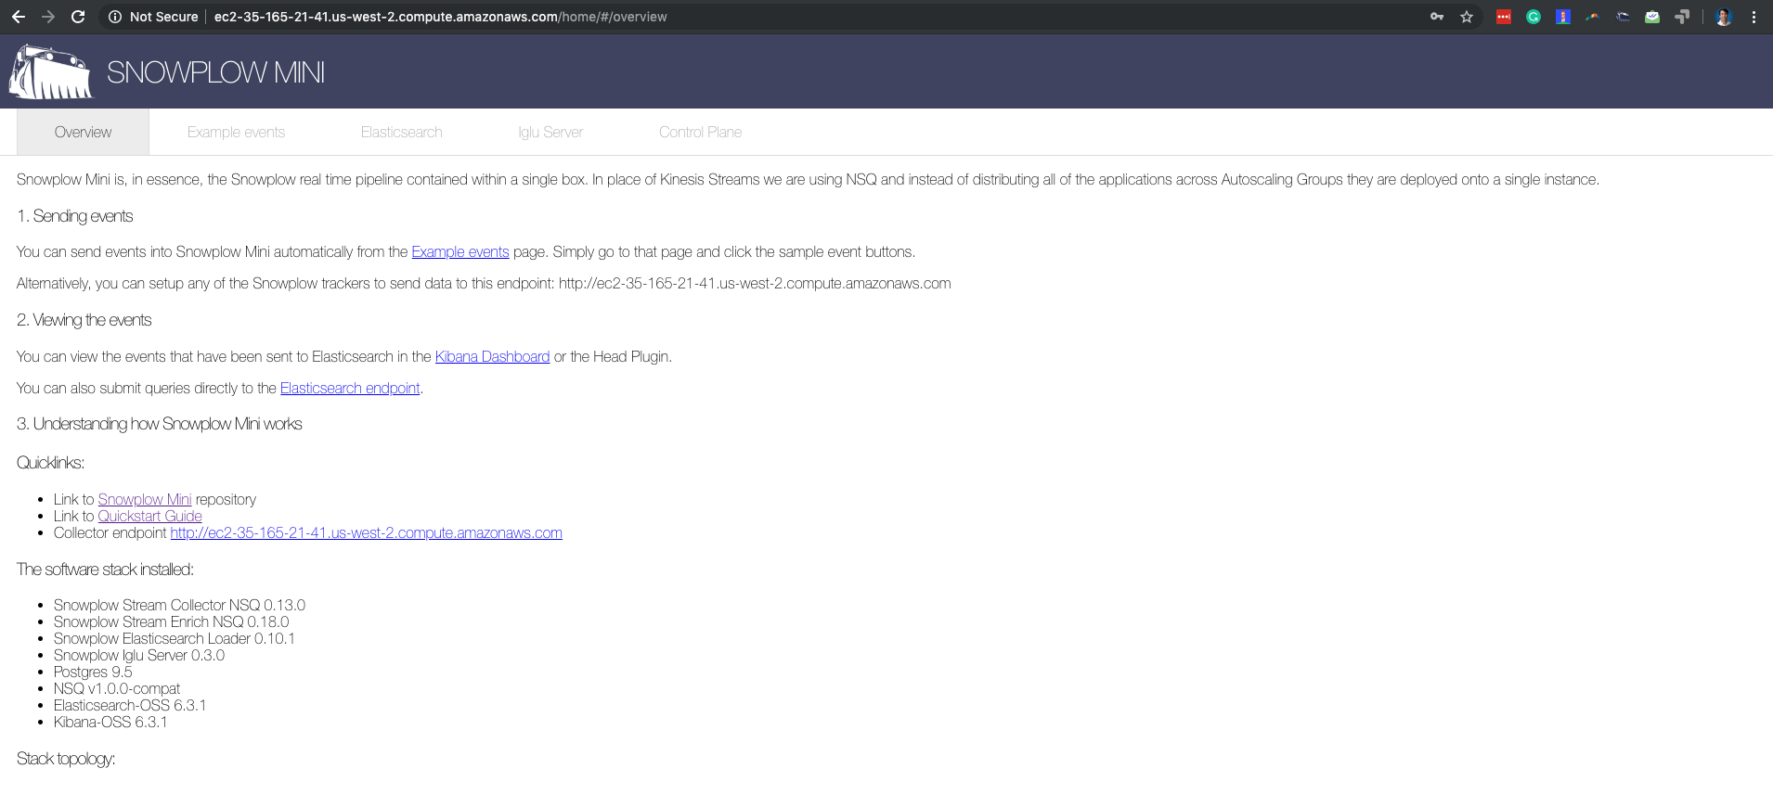The height and width of the screenshot is (794, 1773).
Task: Switch to the Elasticsearch tab
Action: [401, 132]
